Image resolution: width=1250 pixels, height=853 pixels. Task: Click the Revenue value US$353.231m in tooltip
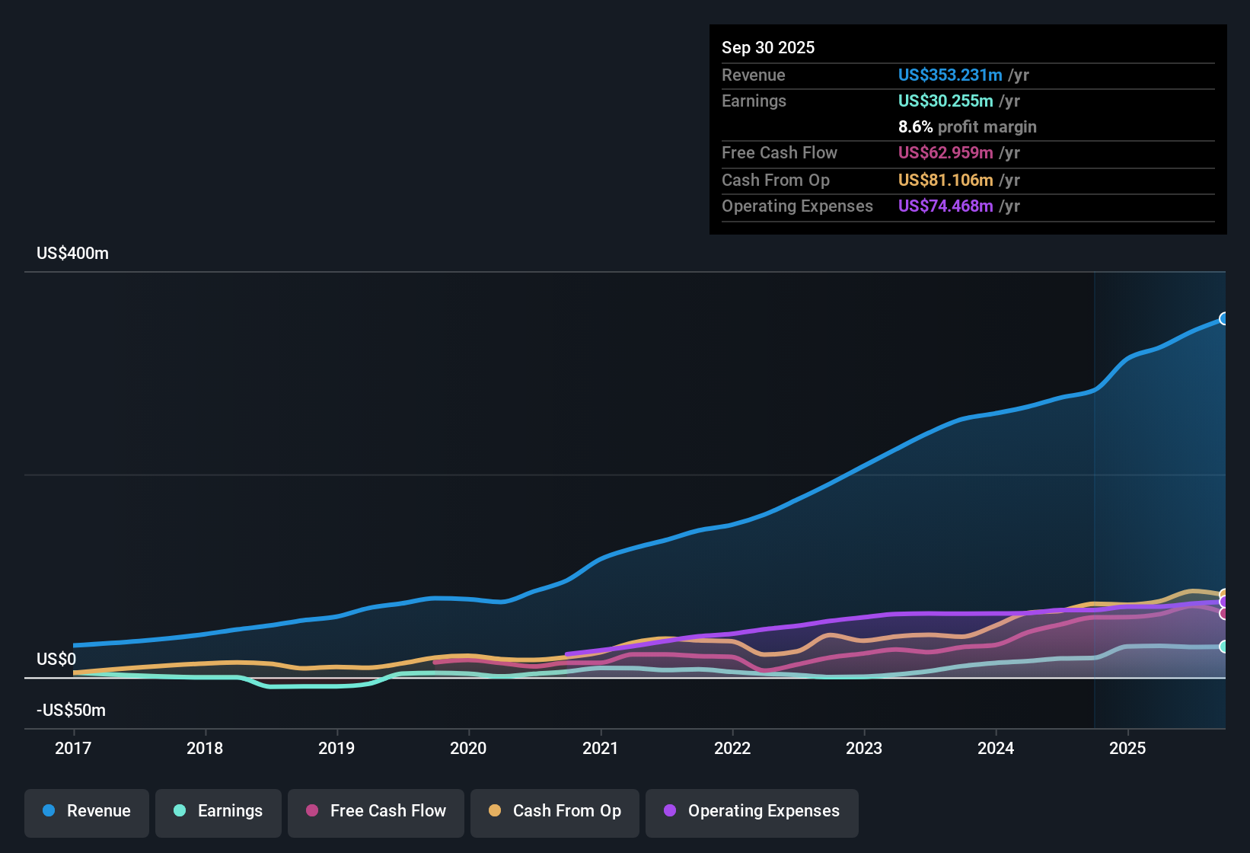(950, 75)
